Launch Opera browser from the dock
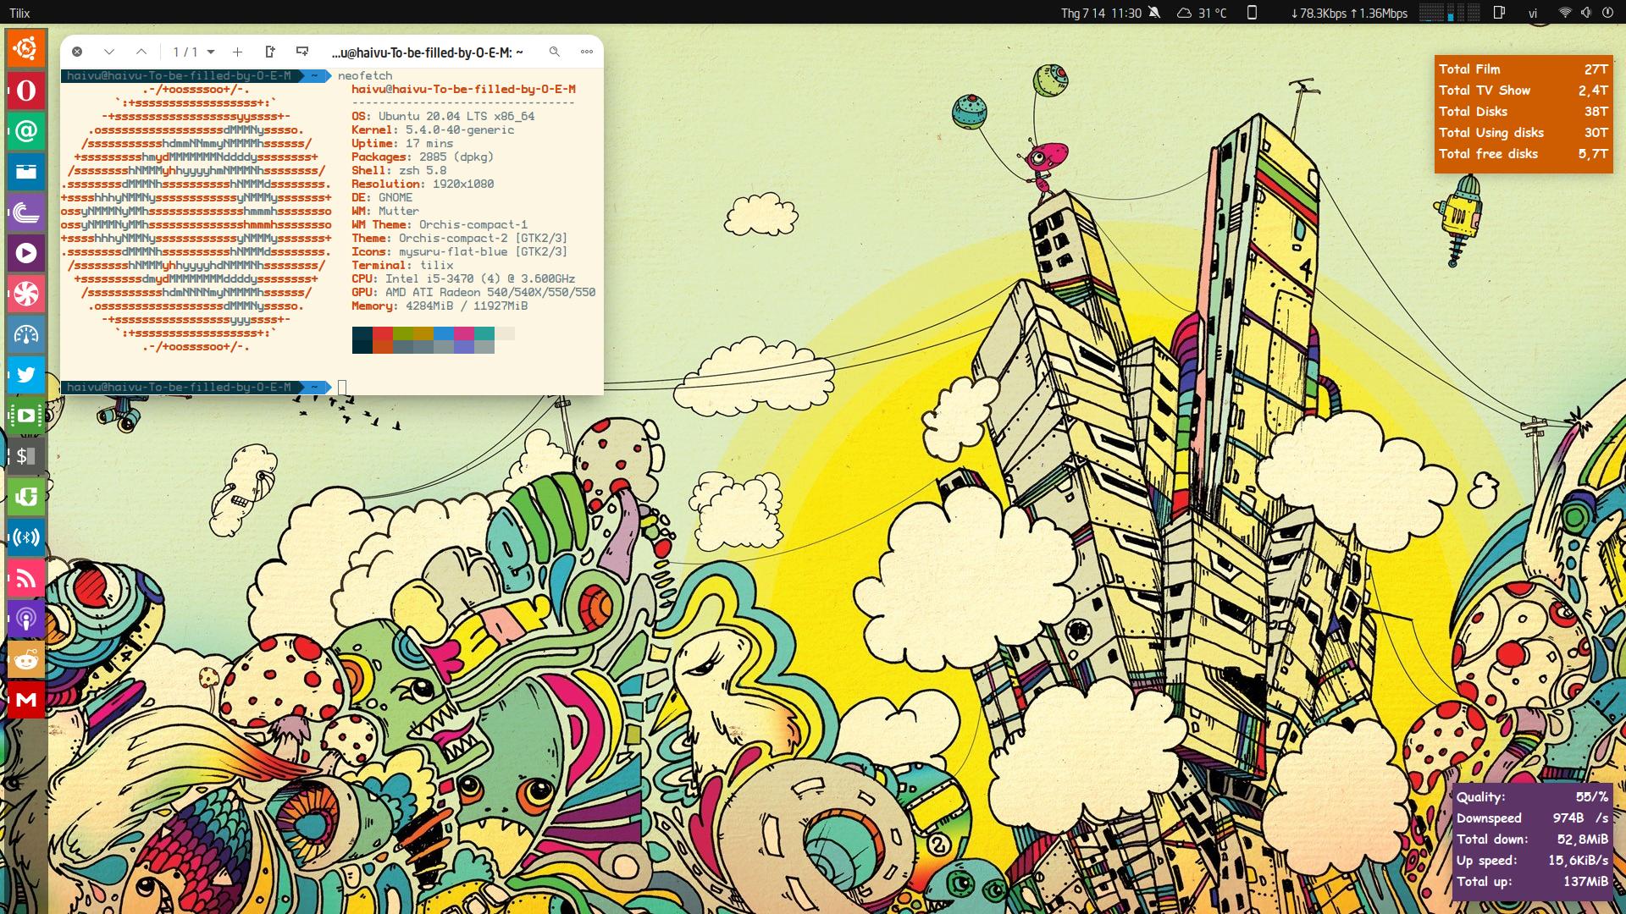The image size is (1626, 914). (26, 90)
